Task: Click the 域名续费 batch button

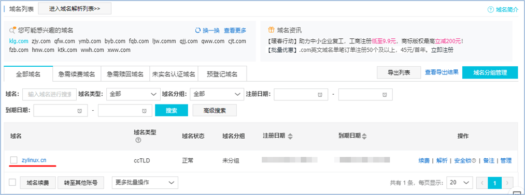Action: coord(38,183)
